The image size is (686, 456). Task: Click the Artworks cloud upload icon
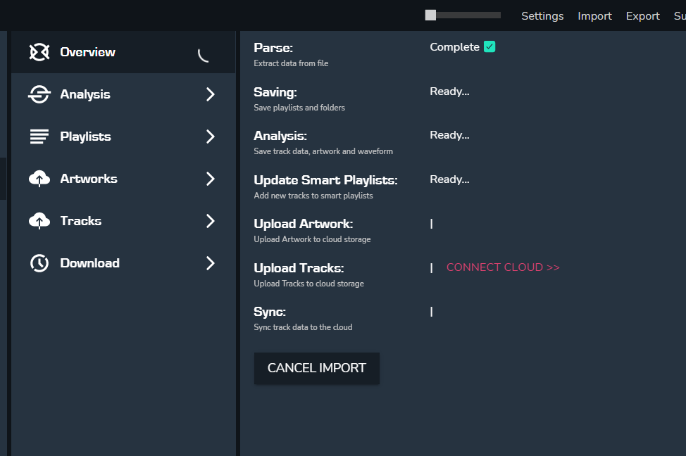pos(39,179)
